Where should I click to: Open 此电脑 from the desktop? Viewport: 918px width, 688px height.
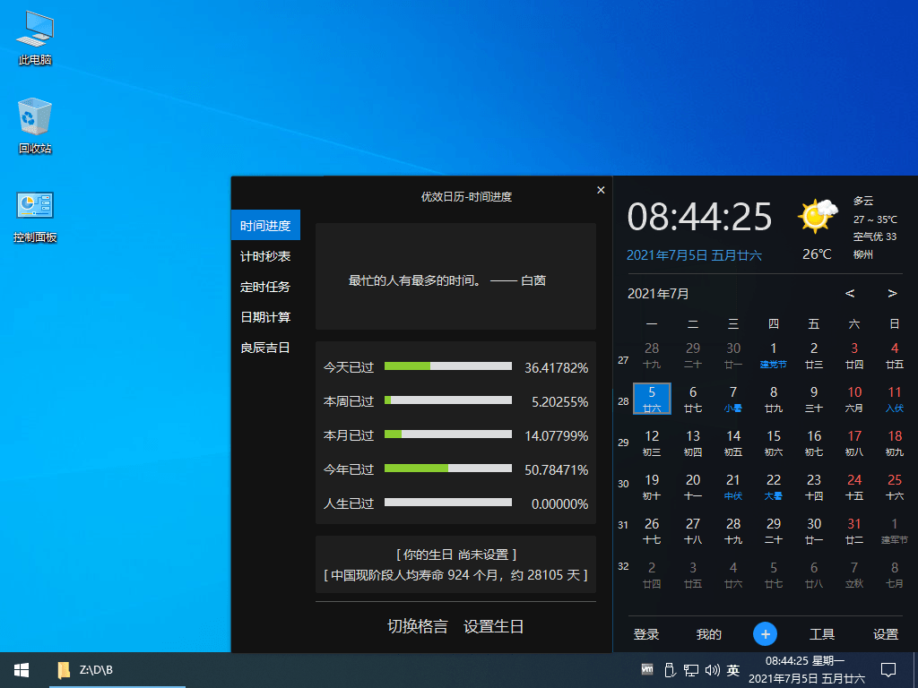(x=33, y=36)
